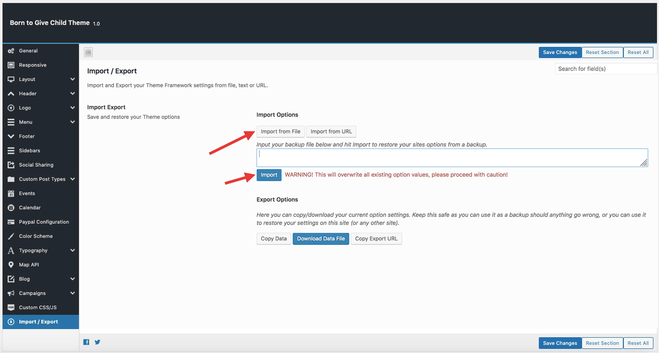659x353 pixels.
Task: Click the Paypal Configuration card icon
Action: tap(11, 222)
